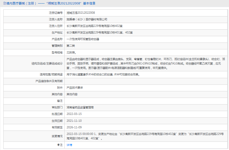Click the 审批部门 label
This screenshot has width=229, height=150.
coord(57,107)
